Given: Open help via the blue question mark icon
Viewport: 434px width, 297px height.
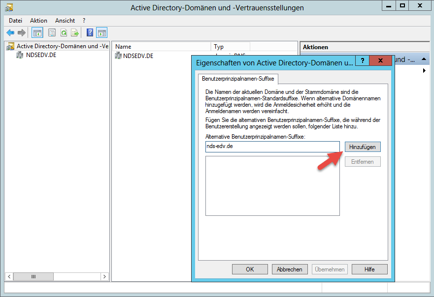Looking at the screenshot, I should [x=90, y=32].
